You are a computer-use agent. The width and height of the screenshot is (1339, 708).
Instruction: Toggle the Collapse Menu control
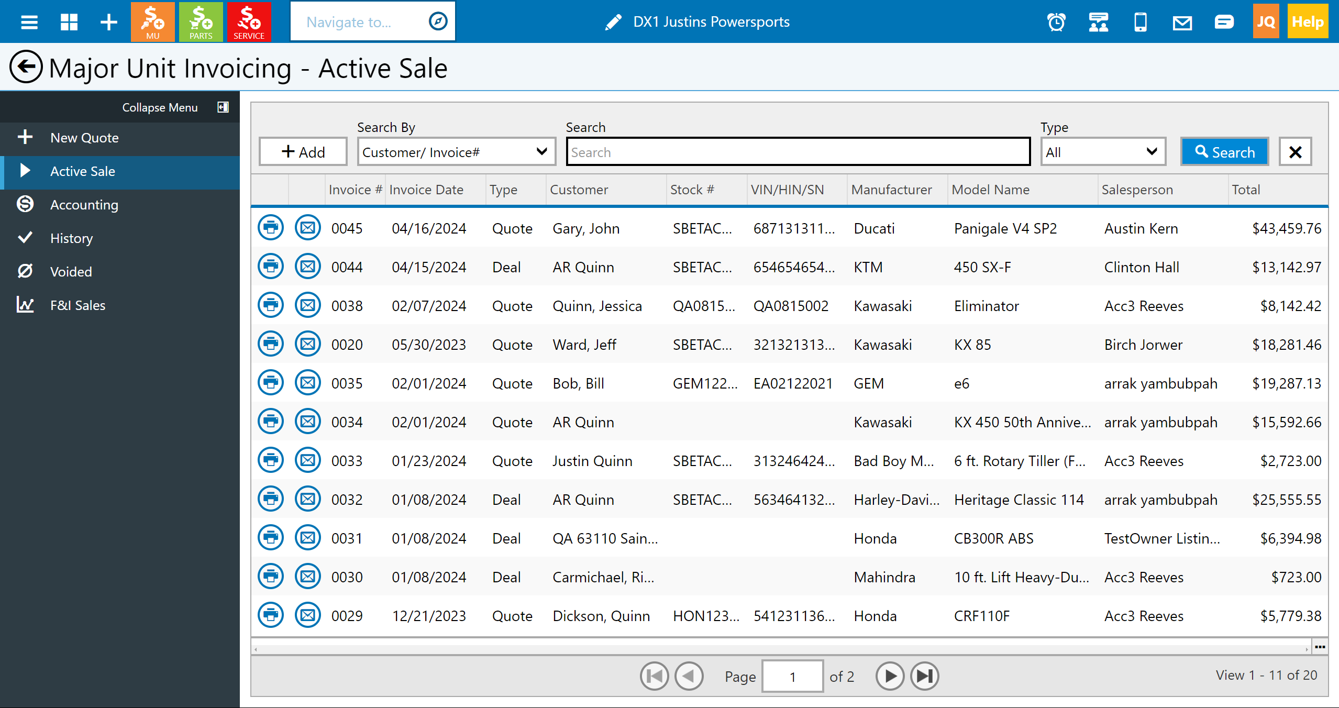[223, 107]
